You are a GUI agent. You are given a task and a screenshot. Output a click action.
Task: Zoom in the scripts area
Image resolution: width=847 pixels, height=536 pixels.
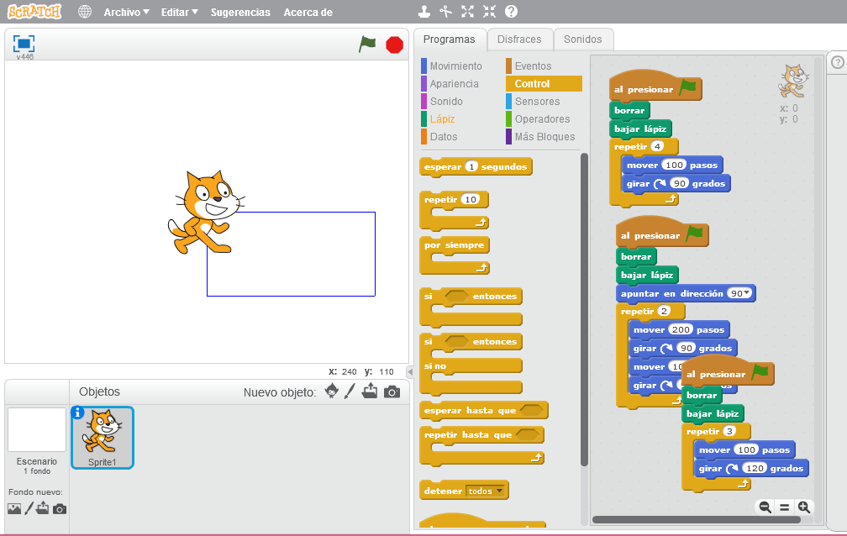pyautogui.click(x=804, y=507)
